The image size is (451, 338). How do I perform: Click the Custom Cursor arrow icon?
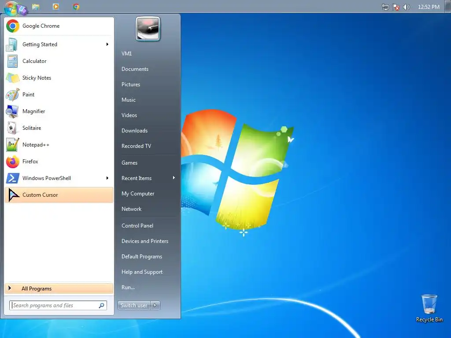pos(13,195)
